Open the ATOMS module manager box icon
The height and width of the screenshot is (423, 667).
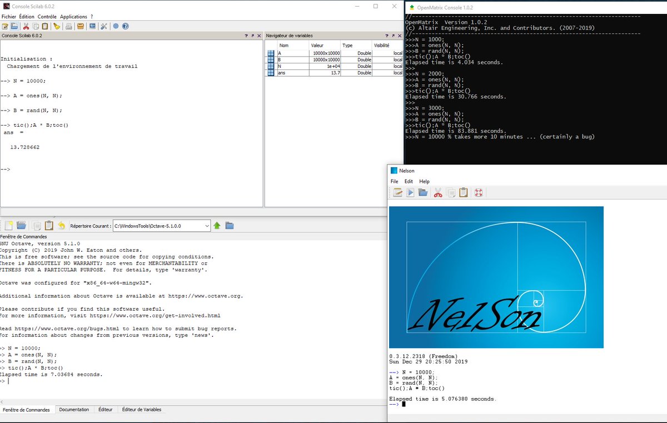(81, 26)
